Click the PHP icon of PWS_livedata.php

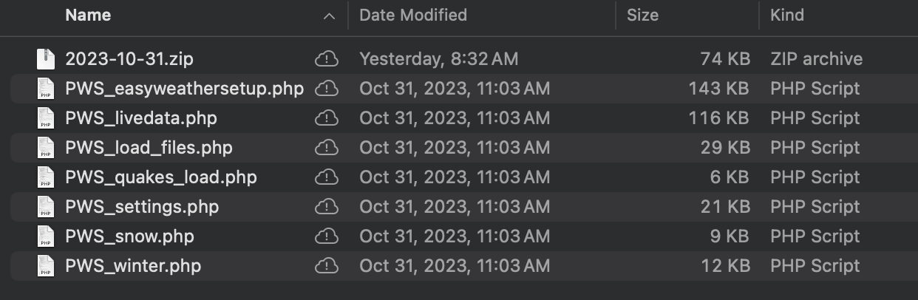[x=46, y=118]
